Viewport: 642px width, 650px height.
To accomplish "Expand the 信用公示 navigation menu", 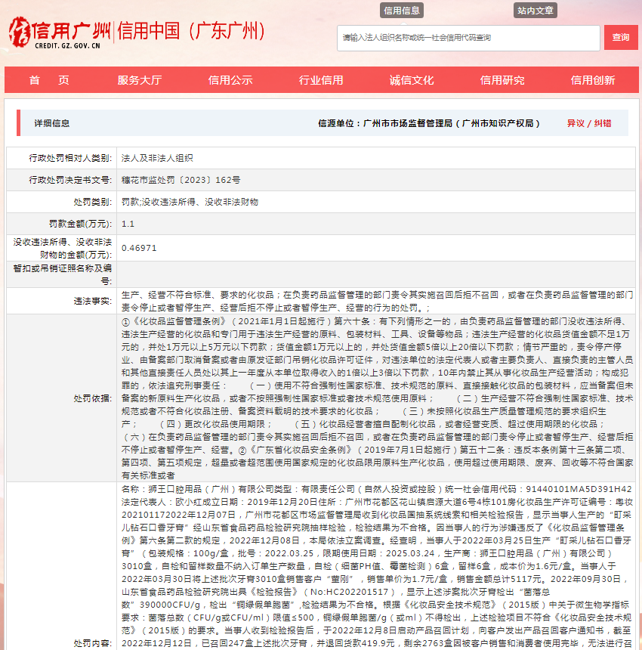I will point(230,79).
